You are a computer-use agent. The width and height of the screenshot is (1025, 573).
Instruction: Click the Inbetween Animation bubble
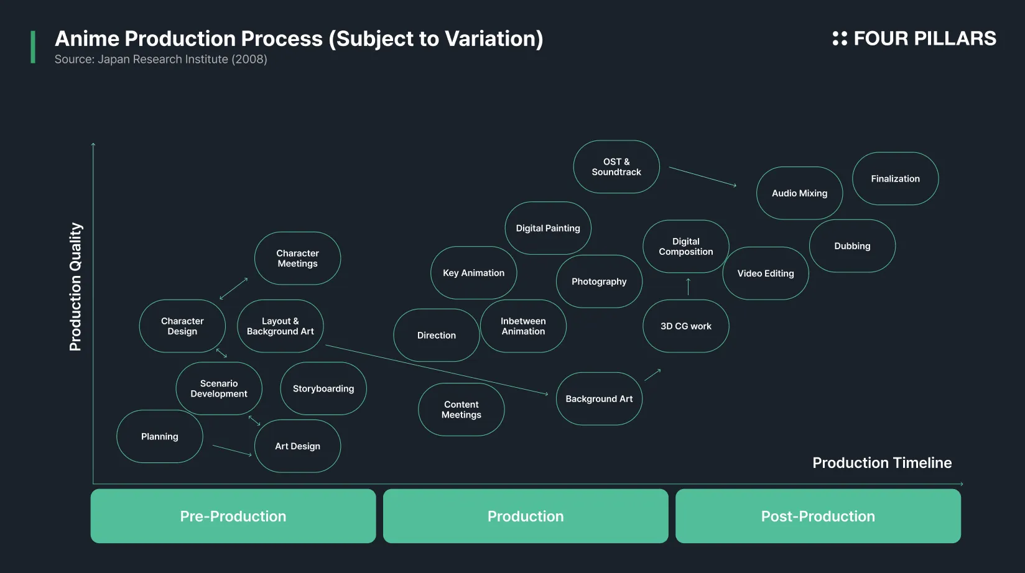coord(524,326)
